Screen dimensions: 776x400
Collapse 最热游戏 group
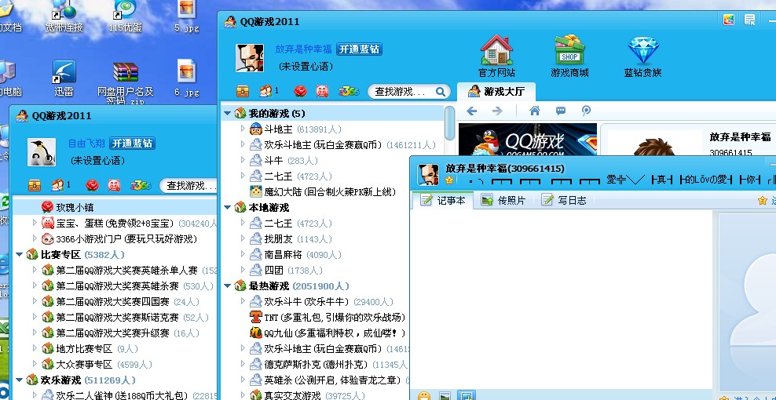click(228, 286)
